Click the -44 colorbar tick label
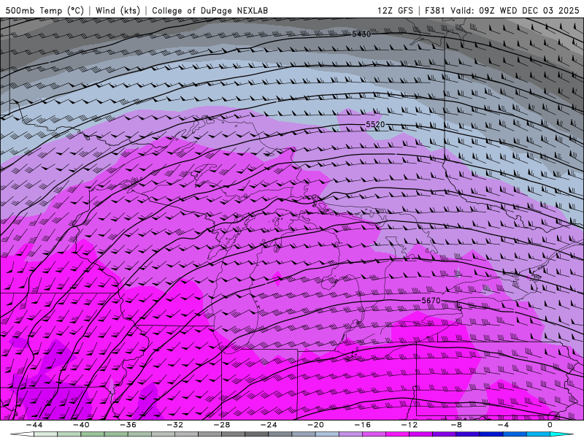The image size is (584, 438). (x=34, y=425)
